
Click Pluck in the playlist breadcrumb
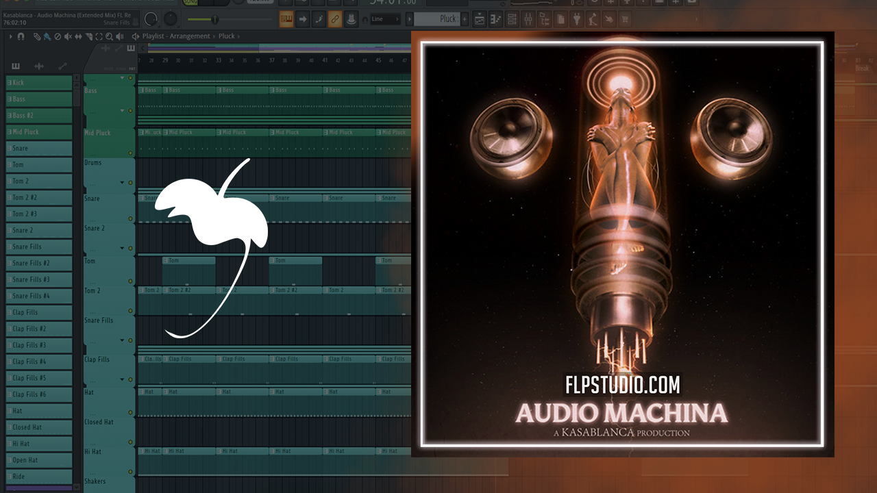coord(227,36)
